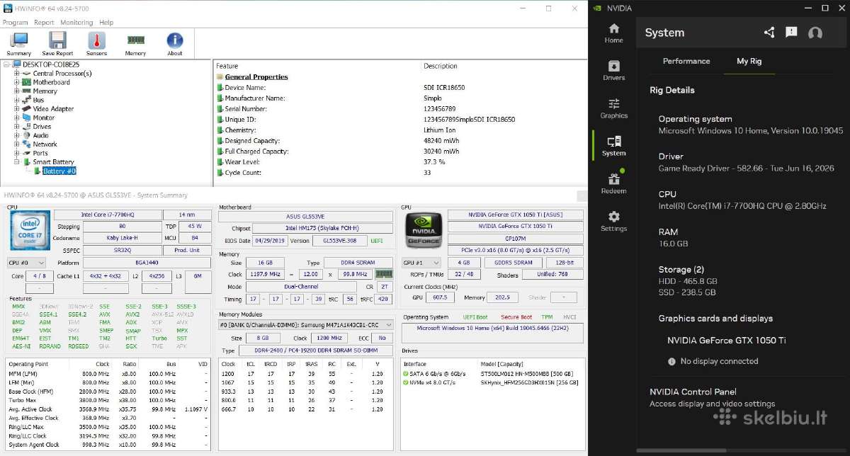Open the Monitoring menu
Viewport: 850px width, 456px height.
[76, 23]
